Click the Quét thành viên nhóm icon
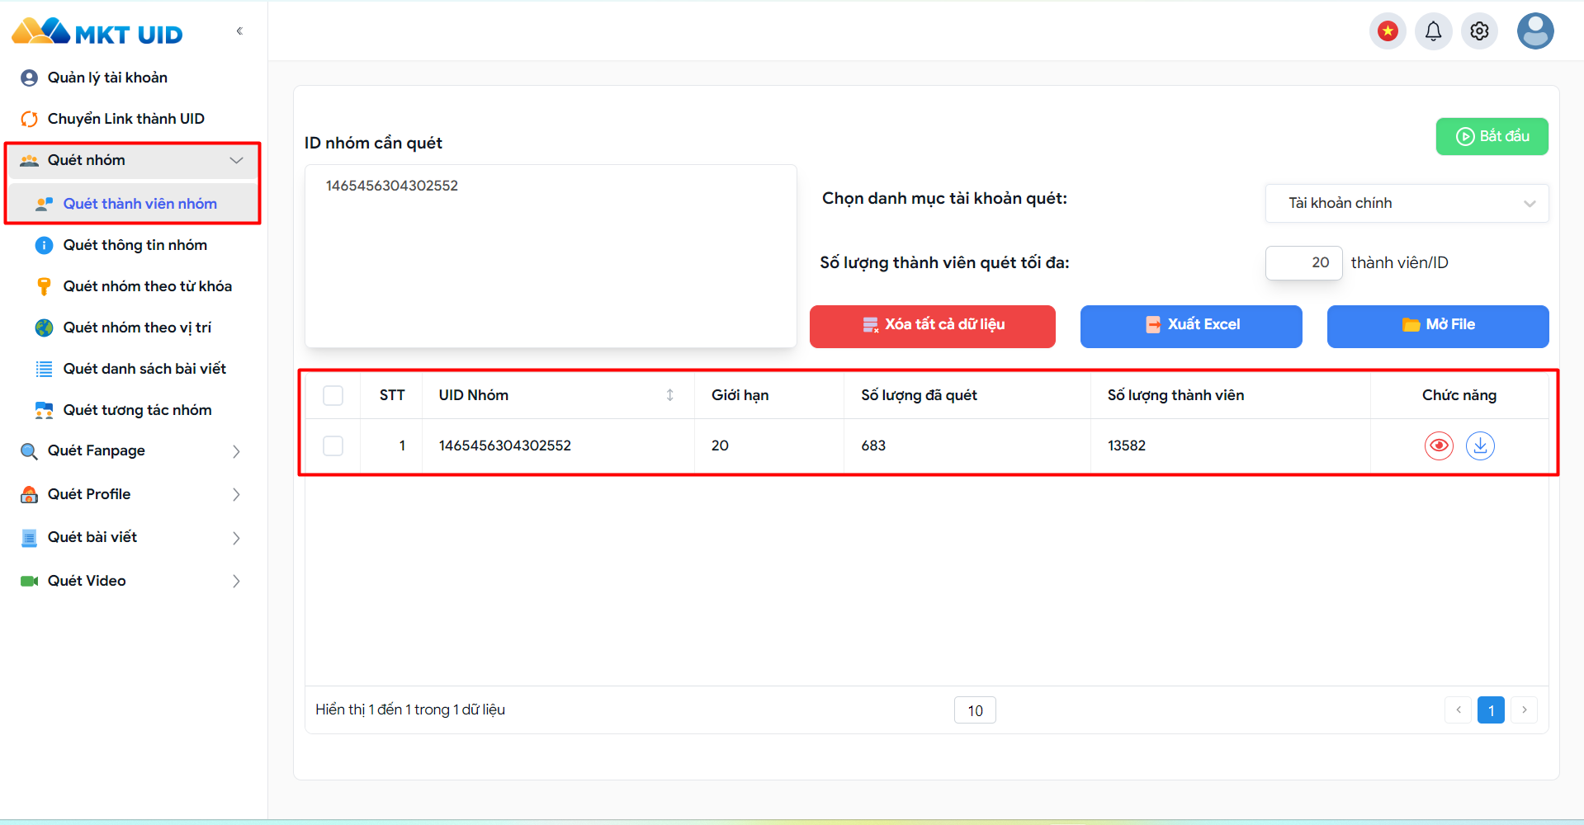 pos(45,204)
